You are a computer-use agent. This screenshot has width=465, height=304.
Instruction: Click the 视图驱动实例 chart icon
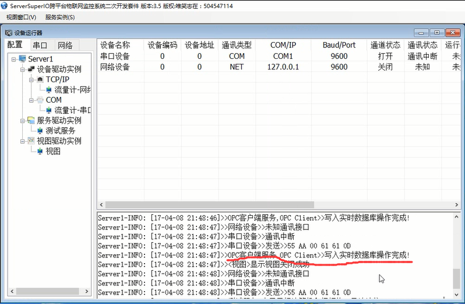pyautogui.click(x=31, y=141)
